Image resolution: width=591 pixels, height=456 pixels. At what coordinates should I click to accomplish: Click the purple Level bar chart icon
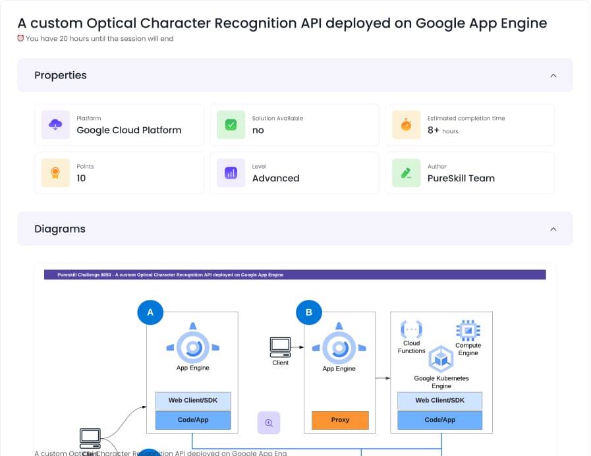(x=231, y=173)
